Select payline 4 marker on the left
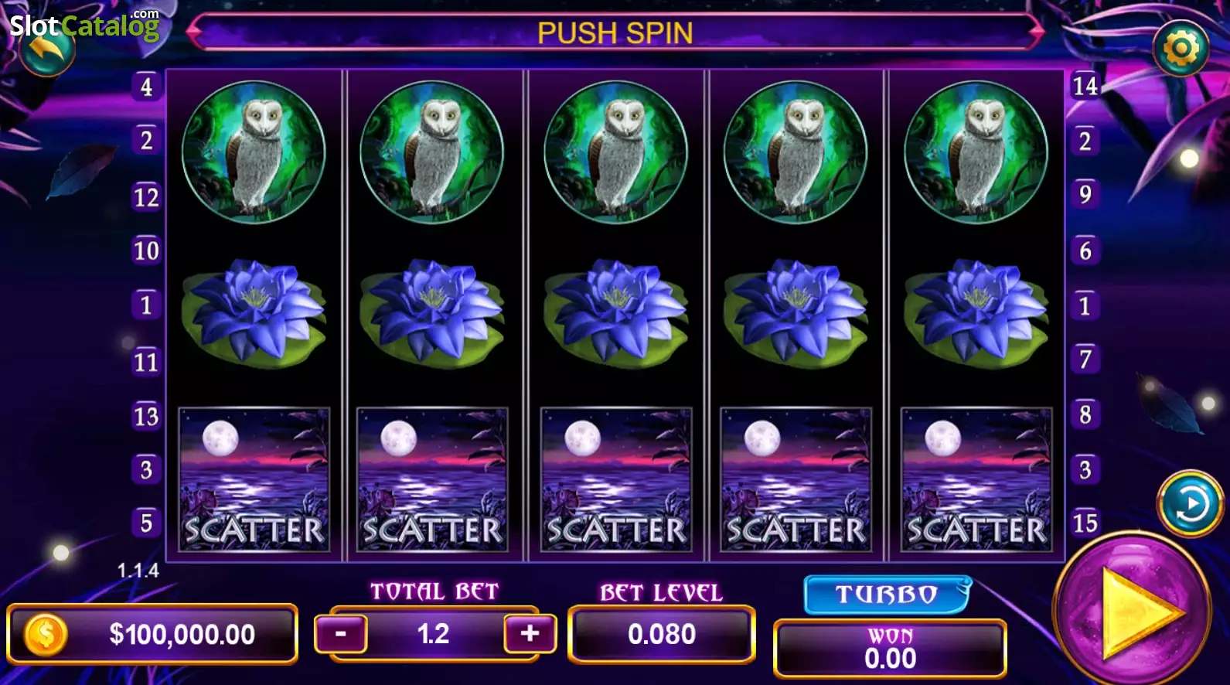Viewport: 1230px width, 685px height. click(146, 87)
